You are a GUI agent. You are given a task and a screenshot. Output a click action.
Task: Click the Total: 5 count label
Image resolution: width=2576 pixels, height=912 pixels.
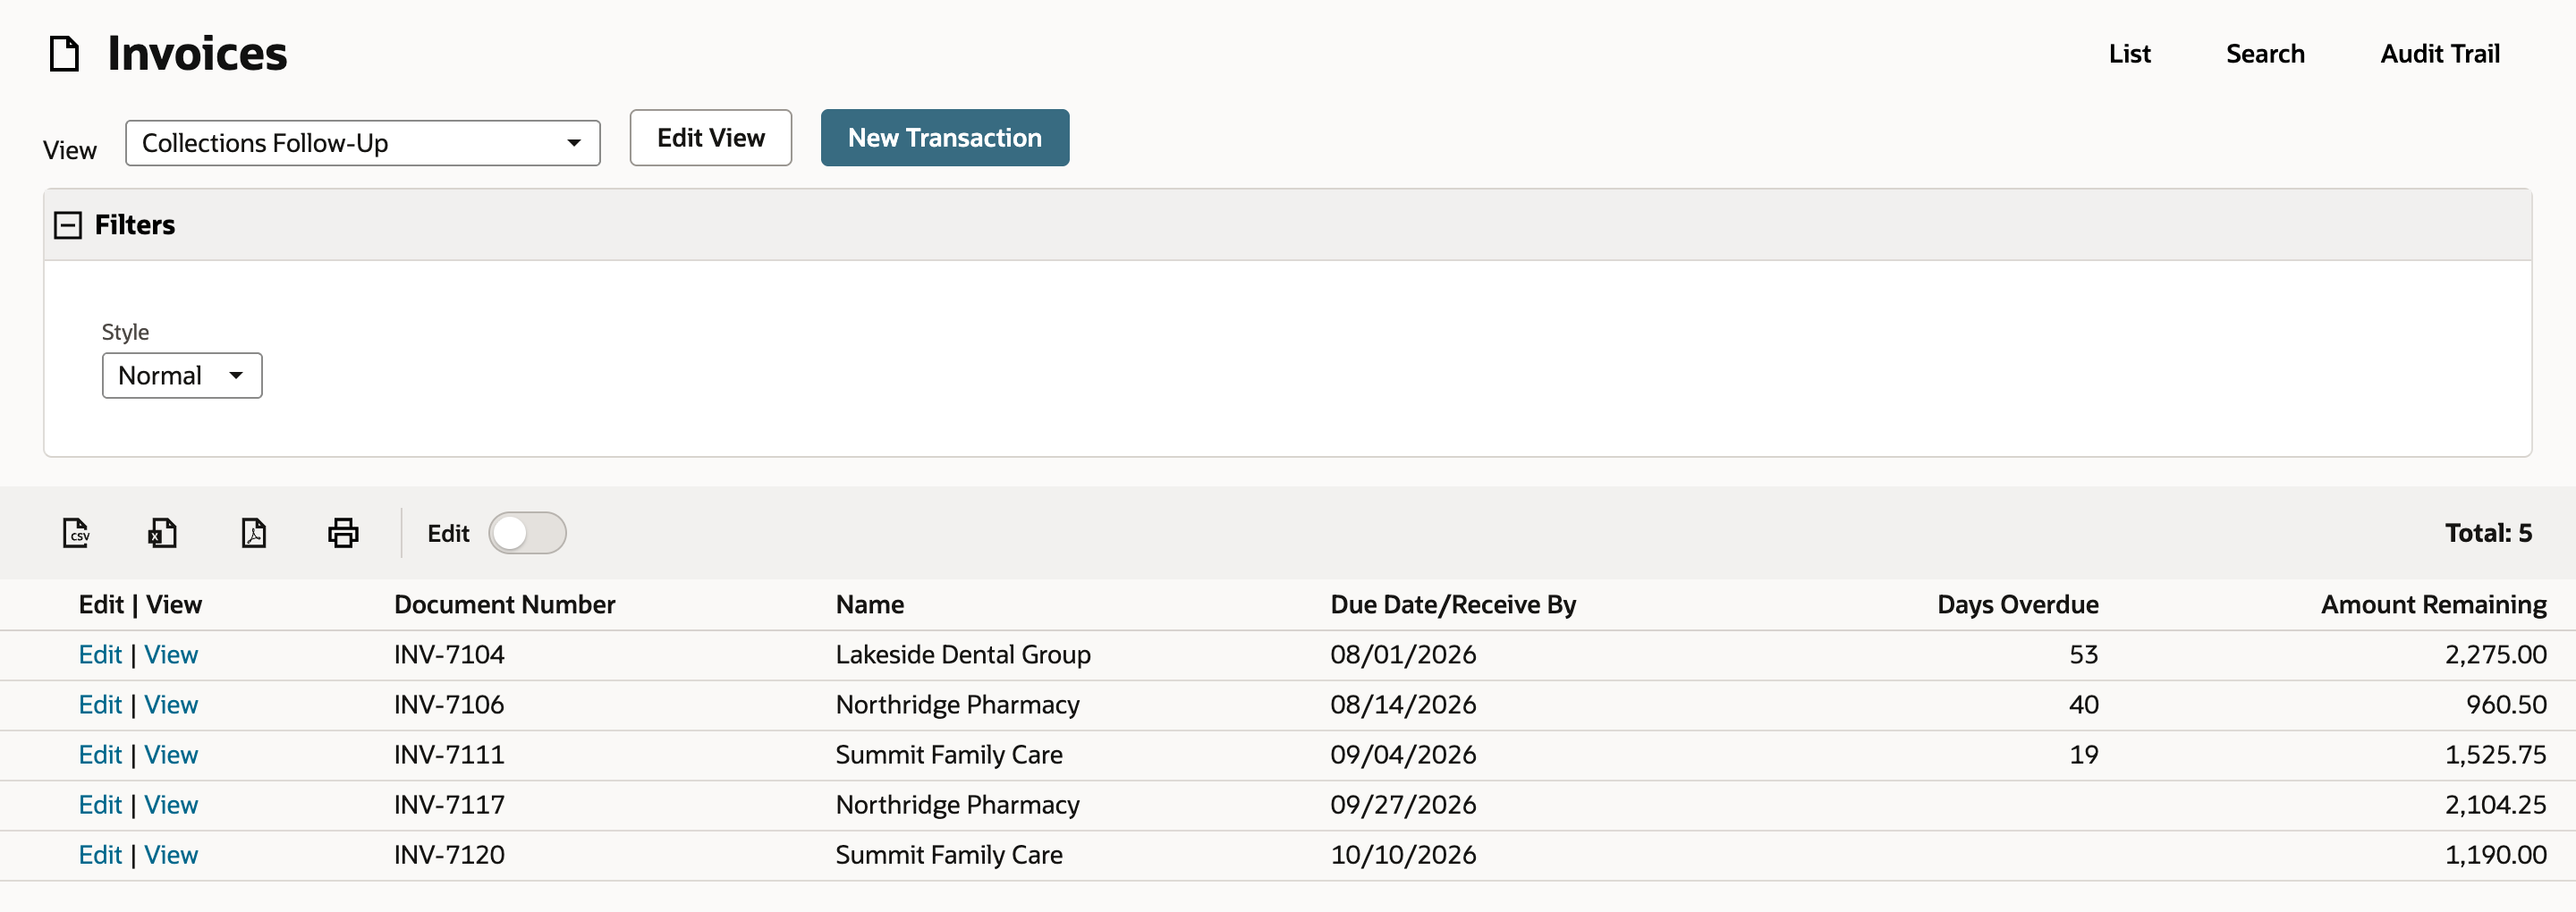click(2488, 533)
